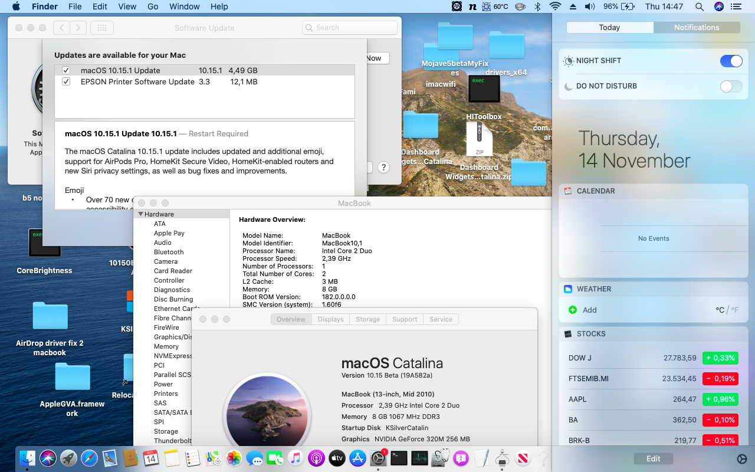Uncheck EPSON Printer Software Update checkbox
Image resolution: width=755 pixels, height=472 pixels.
point(66,81)
